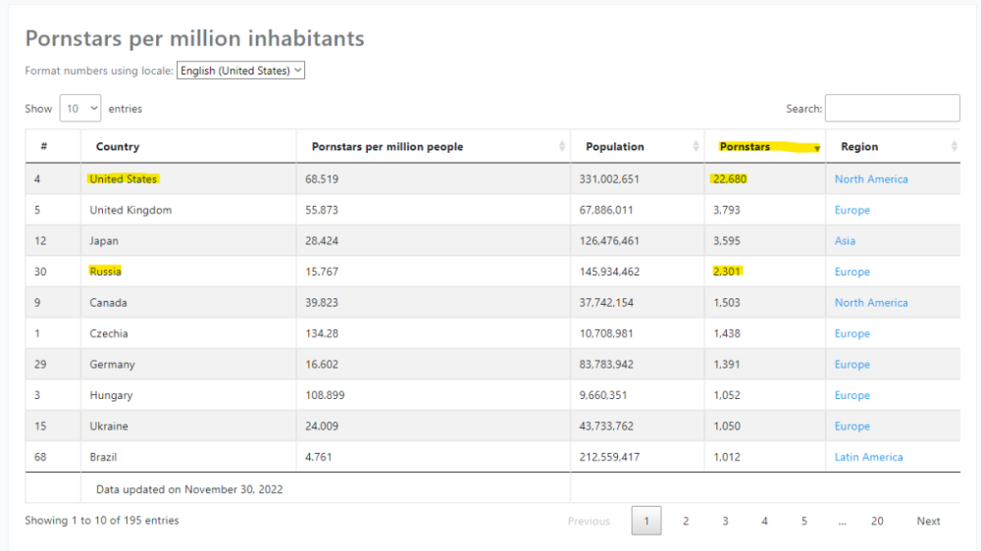Go to page 2 of results
Image resolution: width=981 pixels, height=551 pixels.
click(686, 522)
